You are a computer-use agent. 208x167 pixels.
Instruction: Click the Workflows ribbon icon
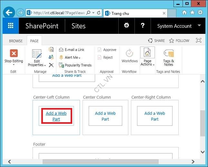tap(130, 54)
